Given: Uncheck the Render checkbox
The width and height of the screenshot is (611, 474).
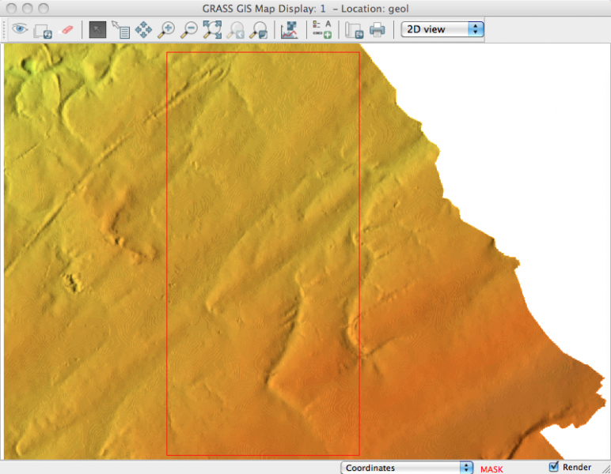Looking at the screenshot, I should 554,466.
